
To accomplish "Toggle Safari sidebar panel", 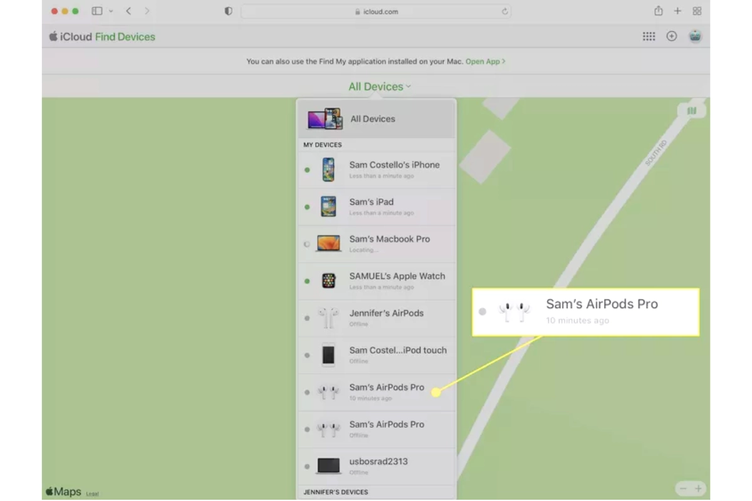I will [97, 11].
